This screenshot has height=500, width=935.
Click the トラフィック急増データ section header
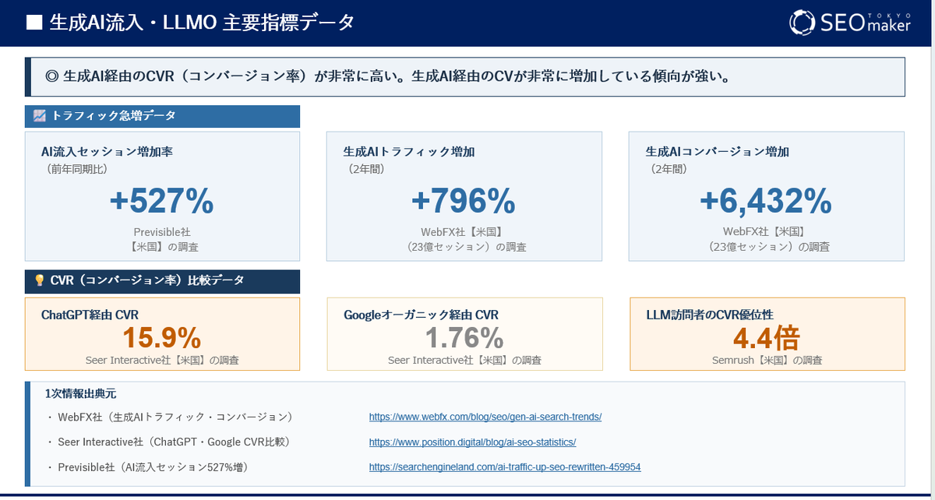click(162, 117)
